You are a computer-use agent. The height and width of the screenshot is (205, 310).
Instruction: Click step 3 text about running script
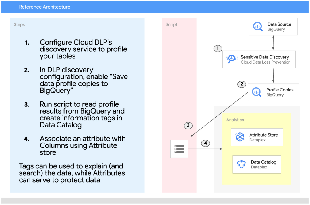click(x=82, y=114)
